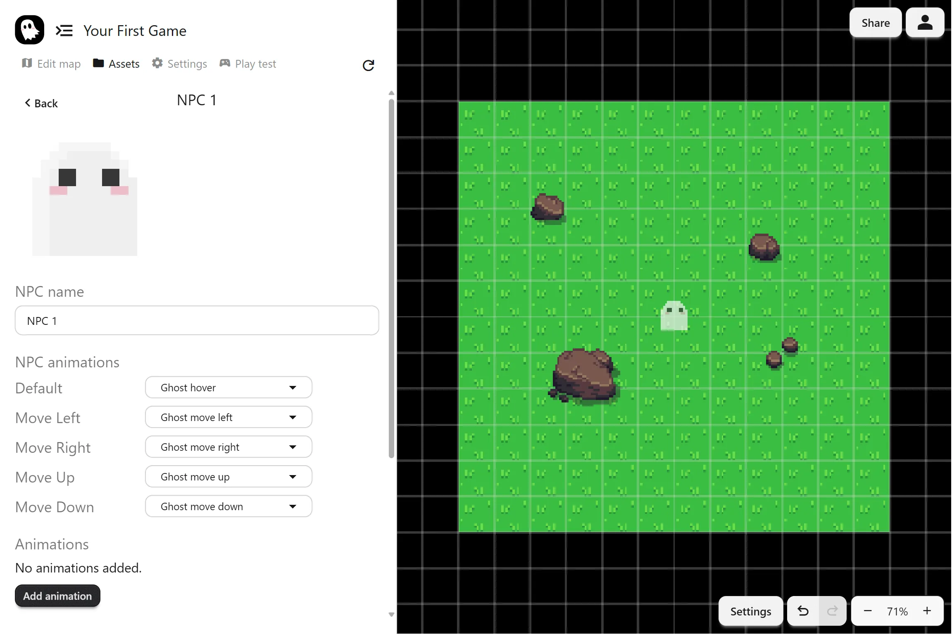Click the refresh arrow icon

[368, 65]
